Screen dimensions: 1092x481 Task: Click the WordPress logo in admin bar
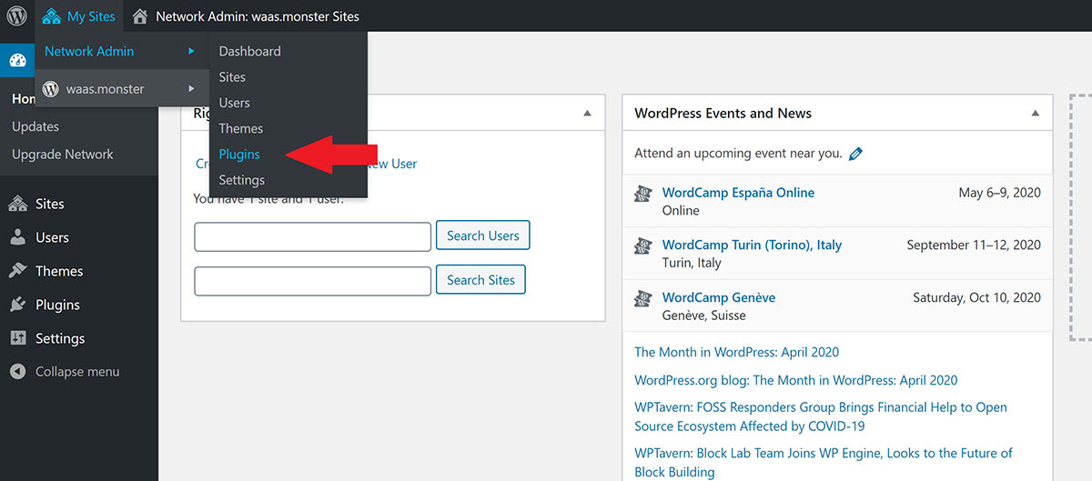17,16
